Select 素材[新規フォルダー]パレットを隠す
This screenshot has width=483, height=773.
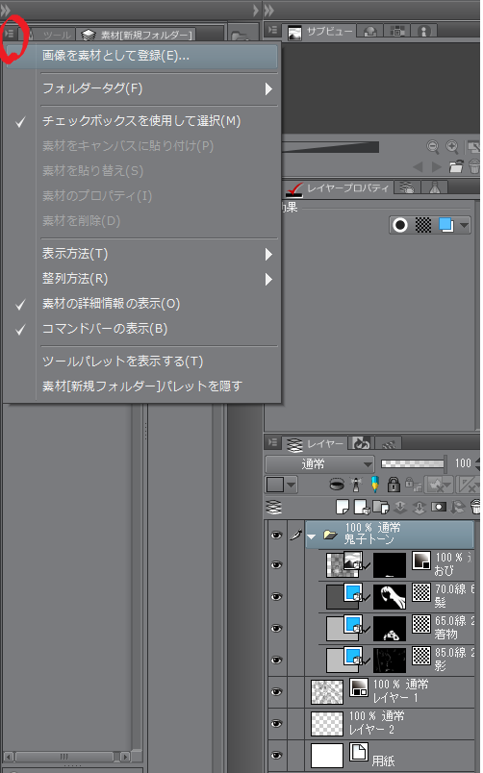142,386
